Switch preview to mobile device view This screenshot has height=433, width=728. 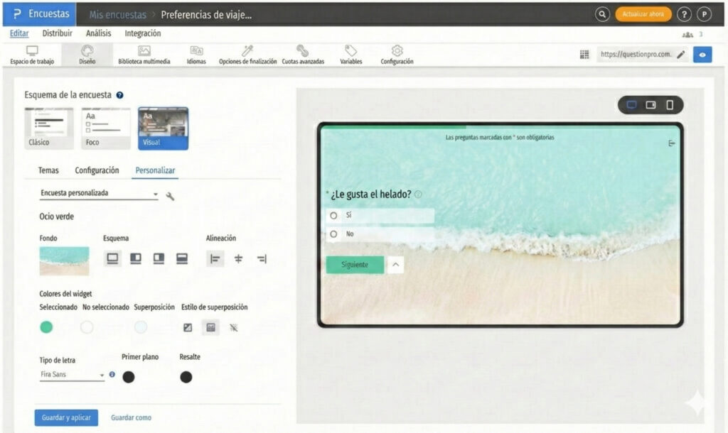[669, 104]
